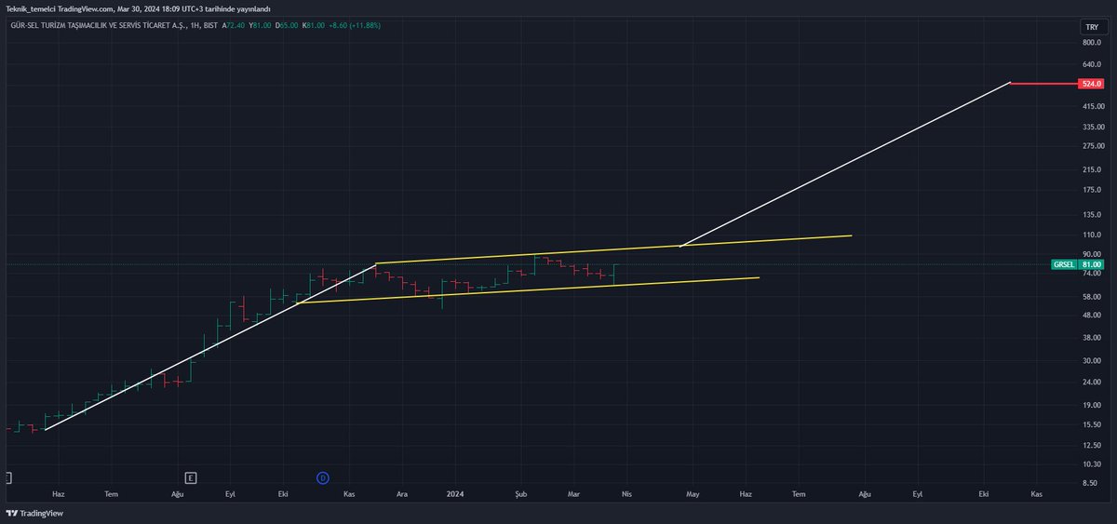Click the 110.00 price axis label
The width and height of the screenshot is (1117, 524).
click(x=1092, y=235)
